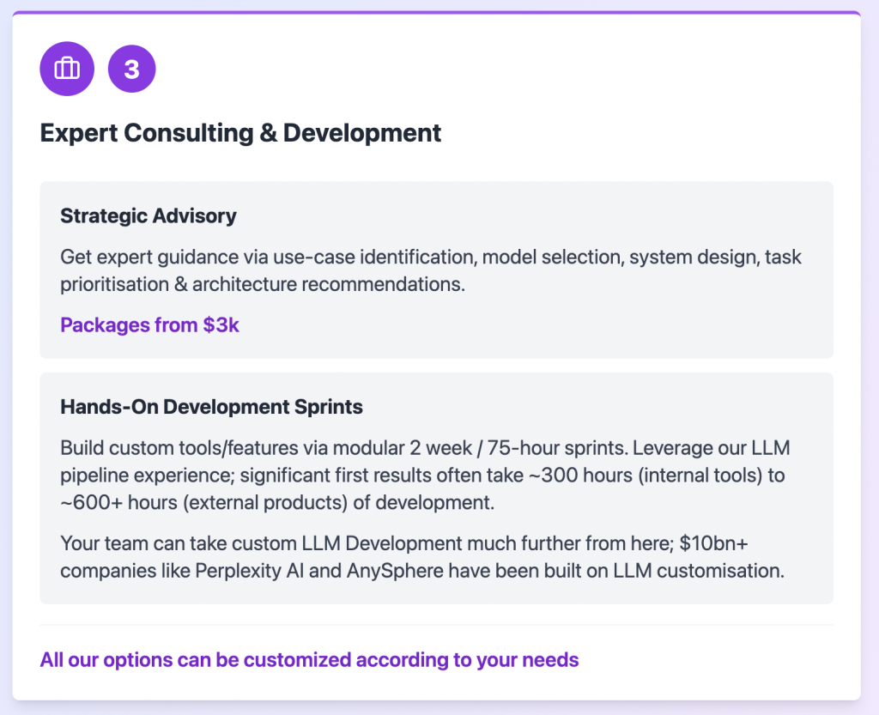Click the Packages from $3k link
This screenshot has width=879, height=715.
tap(149, 324)
